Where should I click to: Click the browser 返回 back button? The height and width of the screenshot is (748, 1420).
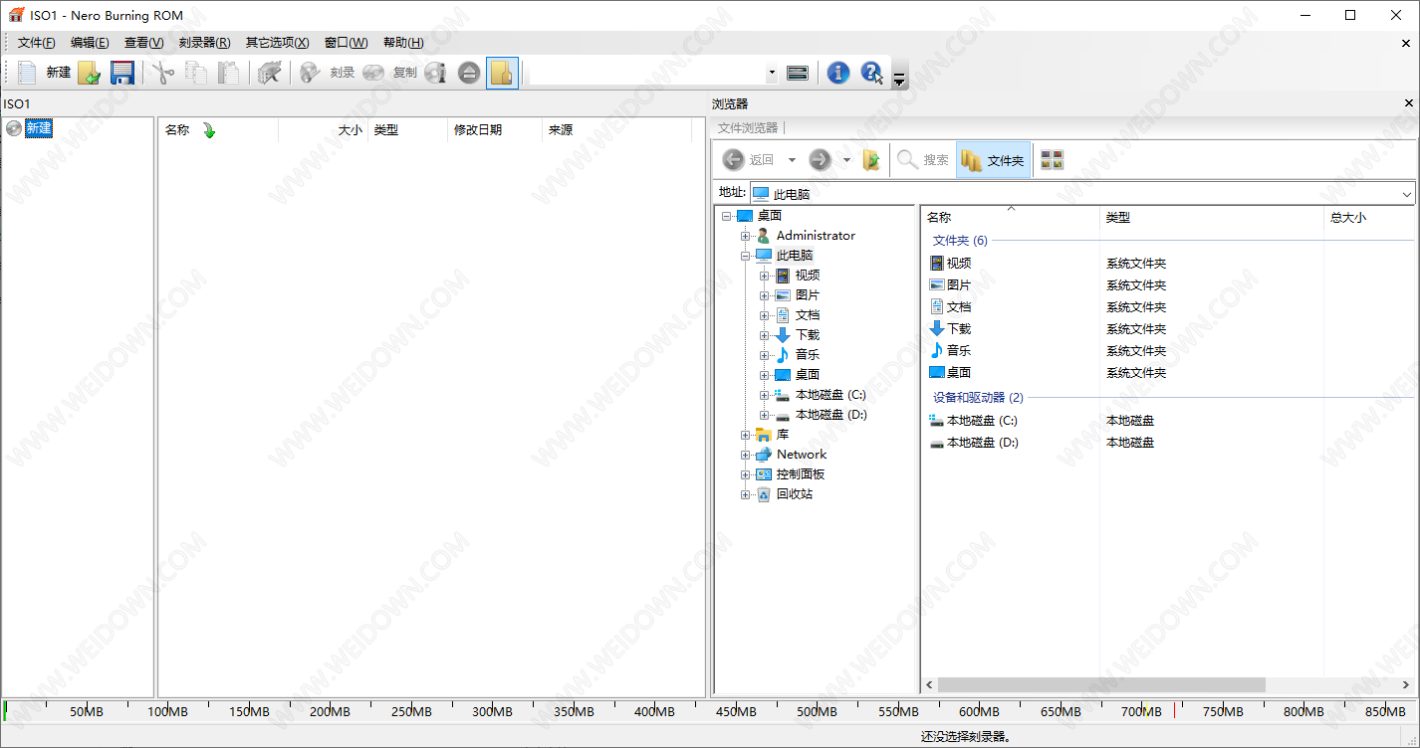click(x=748, y=159)
